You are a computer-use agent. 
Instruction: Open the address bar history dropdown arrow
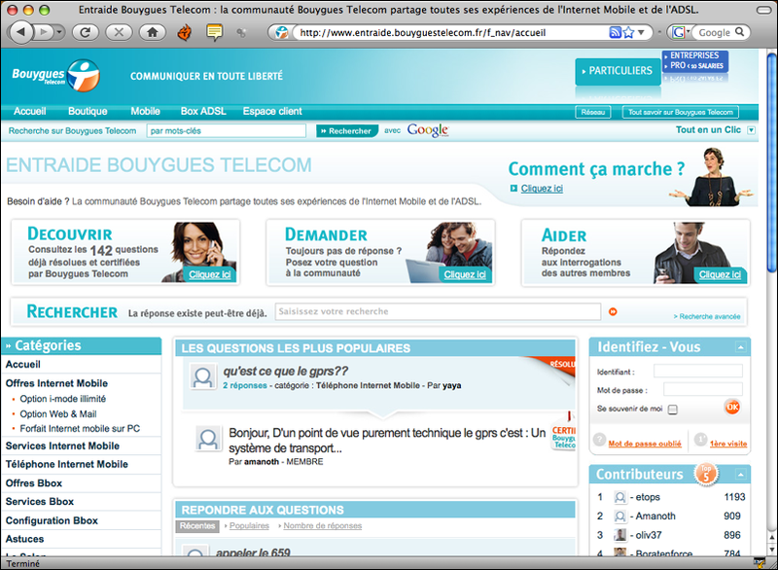point(641,32)
